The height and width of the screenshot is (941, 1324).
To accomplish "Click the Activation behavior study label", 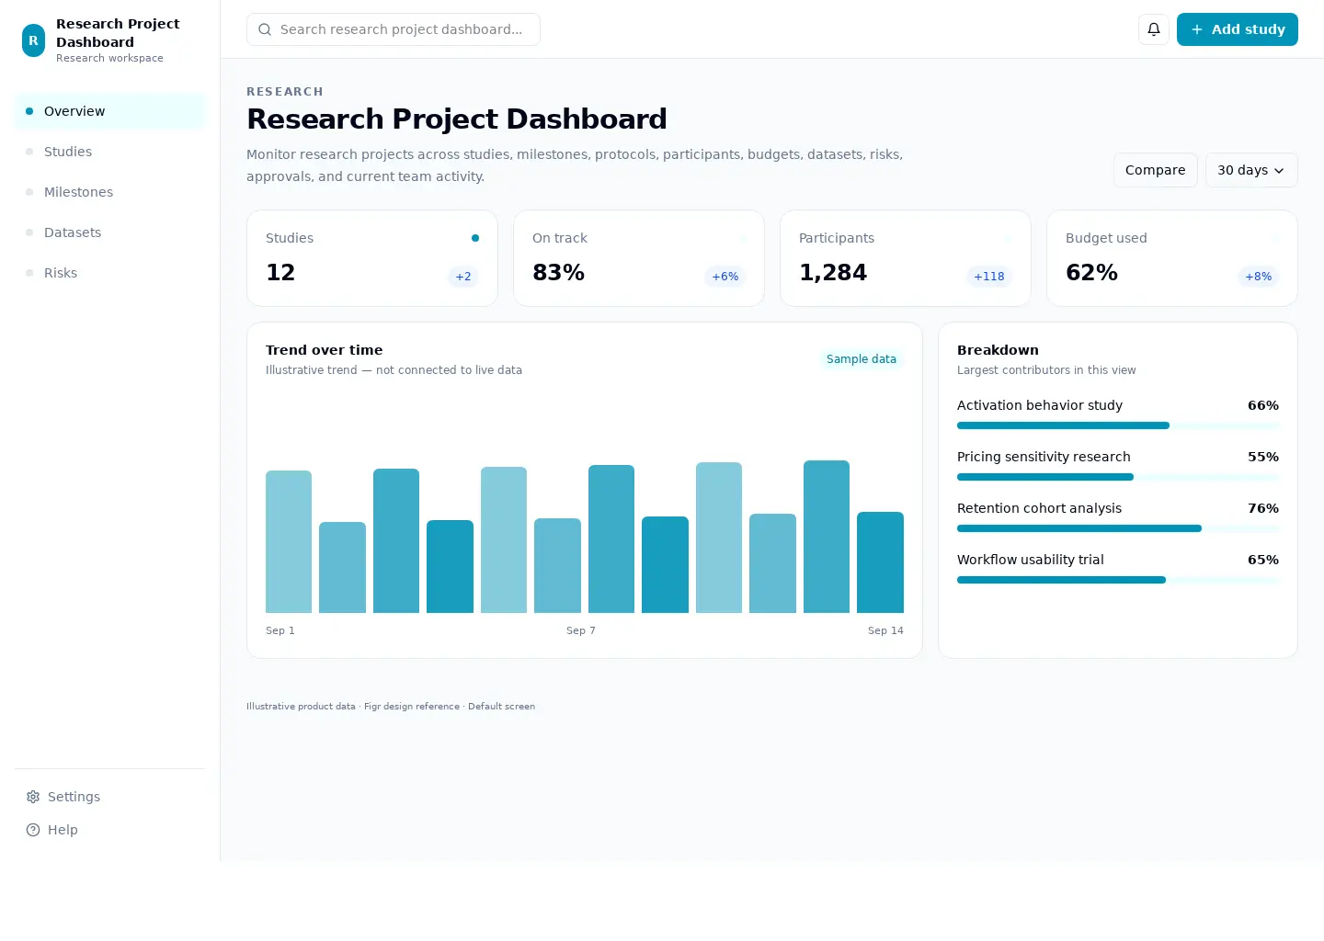I will tap(1040, 405).
